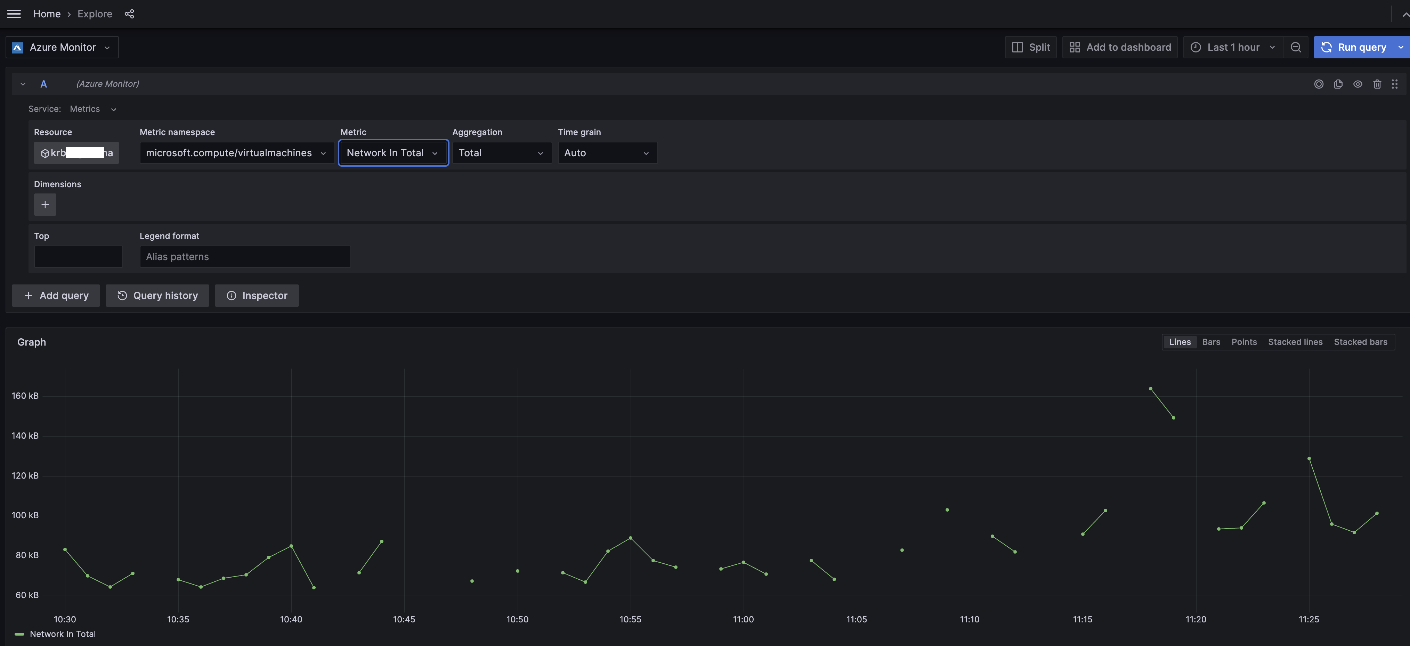Screen dimensions: 1410x646
Task: Click the query A drag handle icon
Action: [1394, 84]
